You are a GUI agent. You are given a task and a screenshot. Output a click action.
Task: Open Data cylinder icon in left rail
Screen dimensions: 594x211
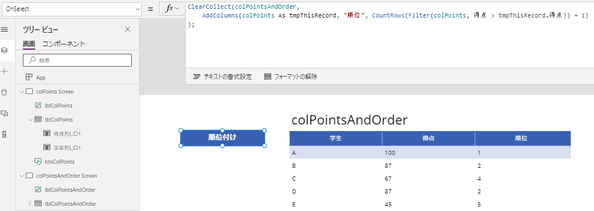(x=5, y=92)
